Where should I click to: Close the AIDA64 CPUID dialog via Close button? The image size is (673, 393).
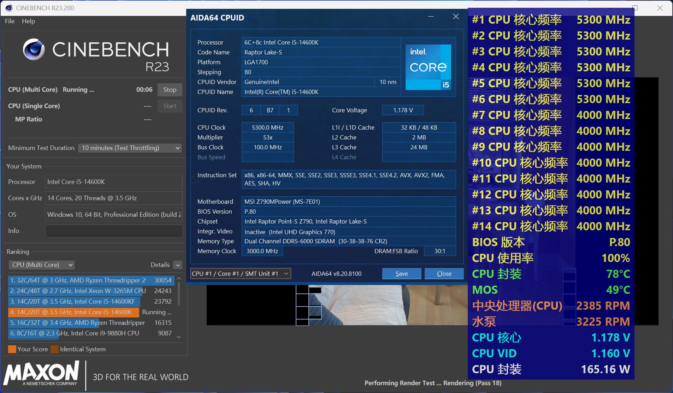444,273
